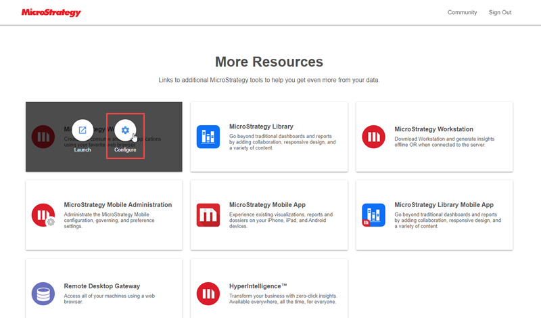Click the Launch icon on MicroStrategy Web card

tap(83, 130)
